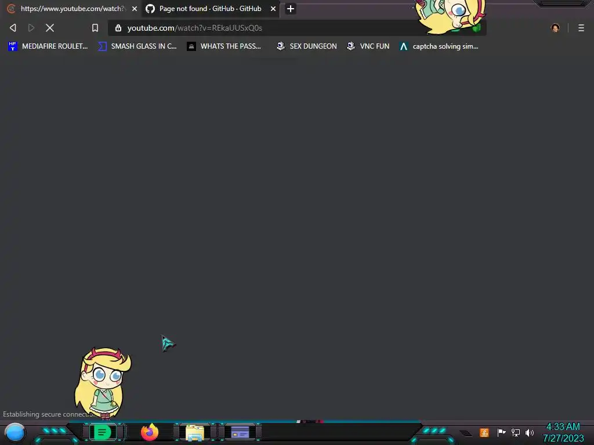Open File Explorer from the taskbar
Viewport: 594px width, 445px height.
195,433
